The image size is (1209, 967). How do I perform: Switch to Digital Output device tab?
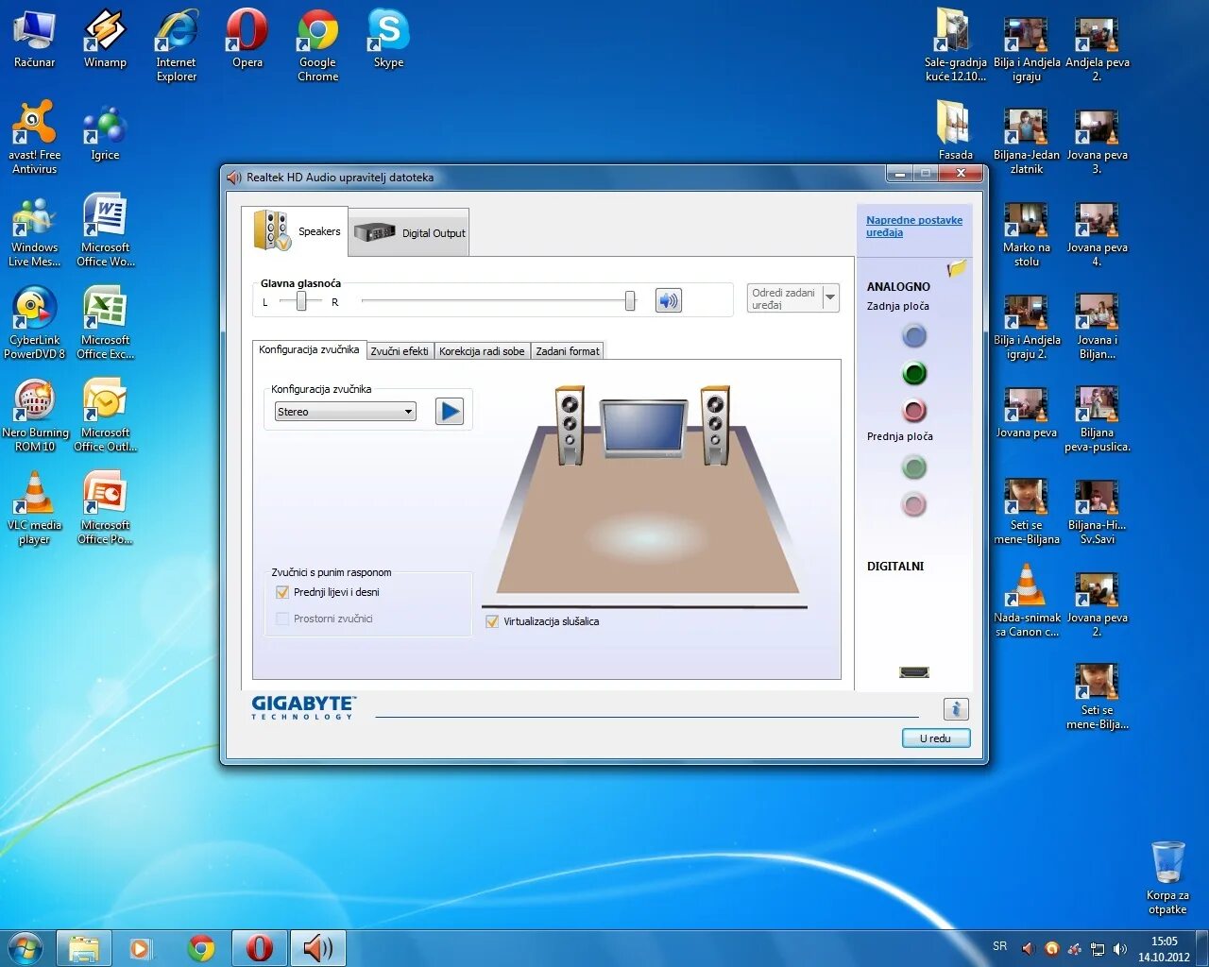click(x=409, y=232)
